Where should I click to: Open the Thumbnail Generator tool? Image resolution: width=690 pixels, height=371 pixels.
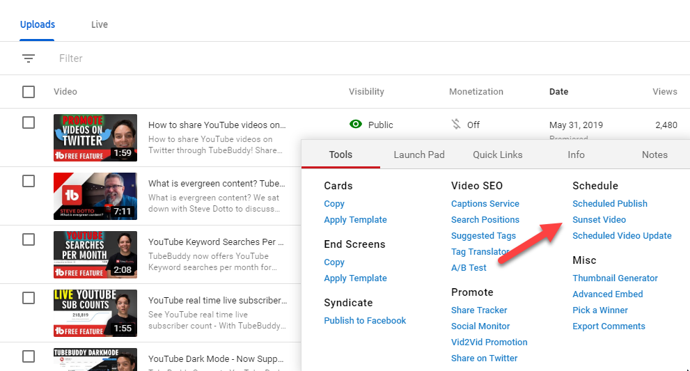tap(615, 278)
